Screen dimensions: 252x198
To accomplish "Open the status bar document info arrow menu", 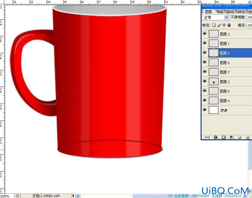I will (73, 196).
